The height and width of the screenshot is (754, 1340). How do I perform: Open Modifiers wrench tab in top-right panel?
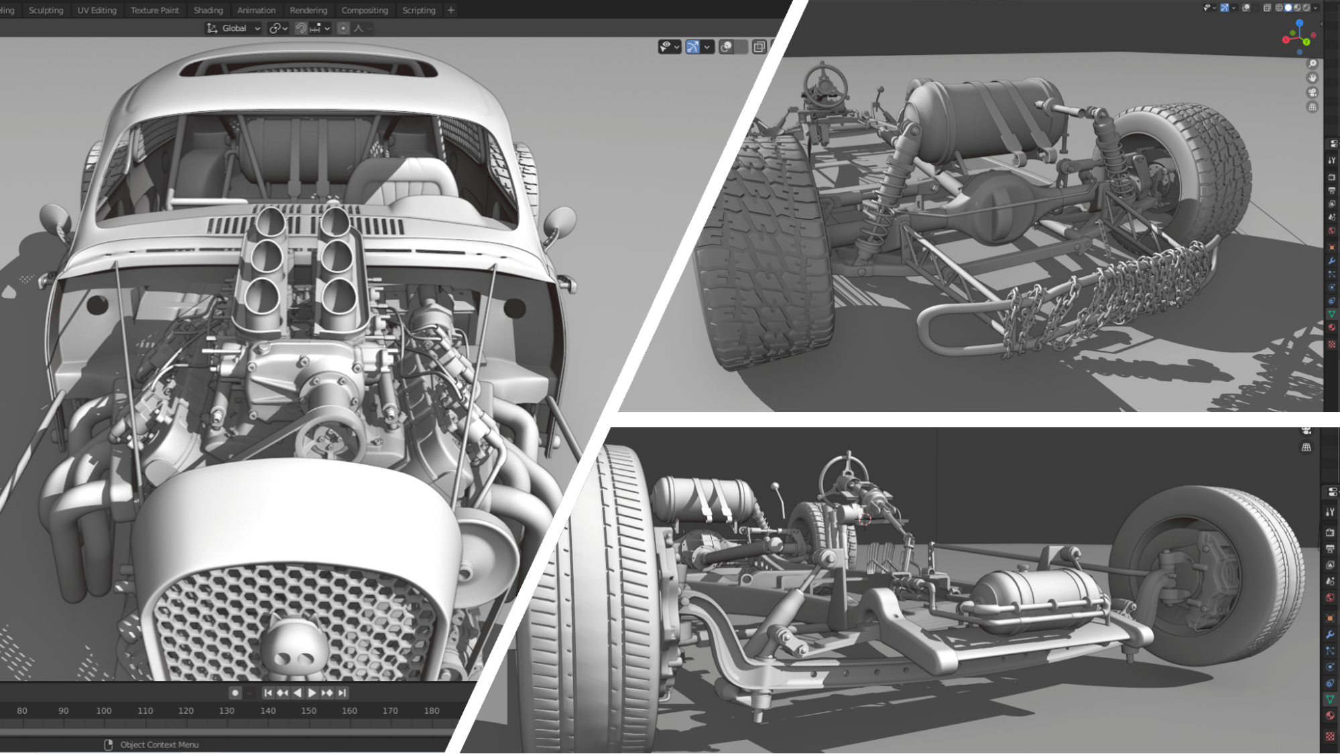coord(1332,261)
